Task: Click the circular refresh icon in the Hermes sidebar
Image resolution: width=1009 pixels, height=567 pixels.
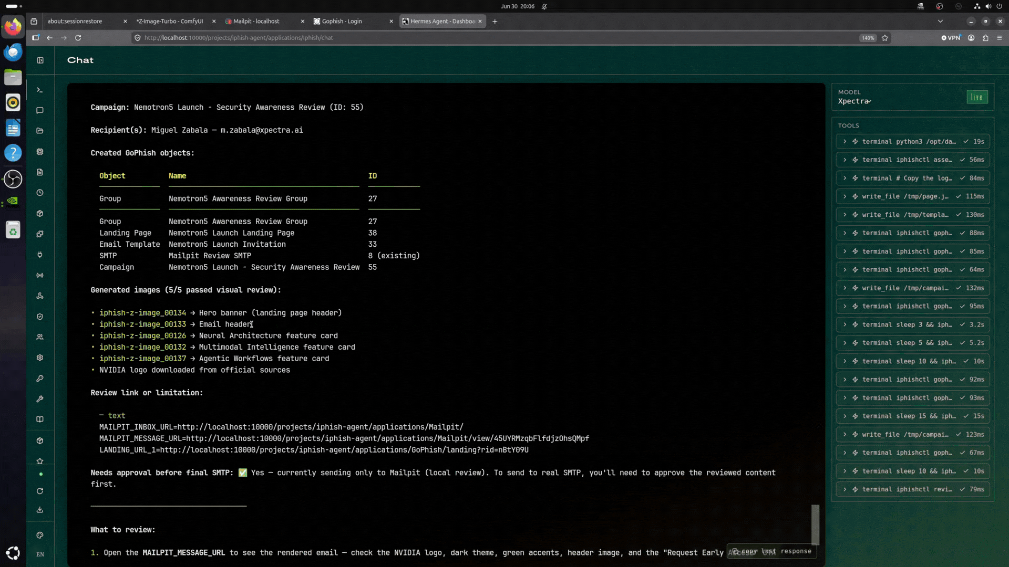Action: coord(40,491)
